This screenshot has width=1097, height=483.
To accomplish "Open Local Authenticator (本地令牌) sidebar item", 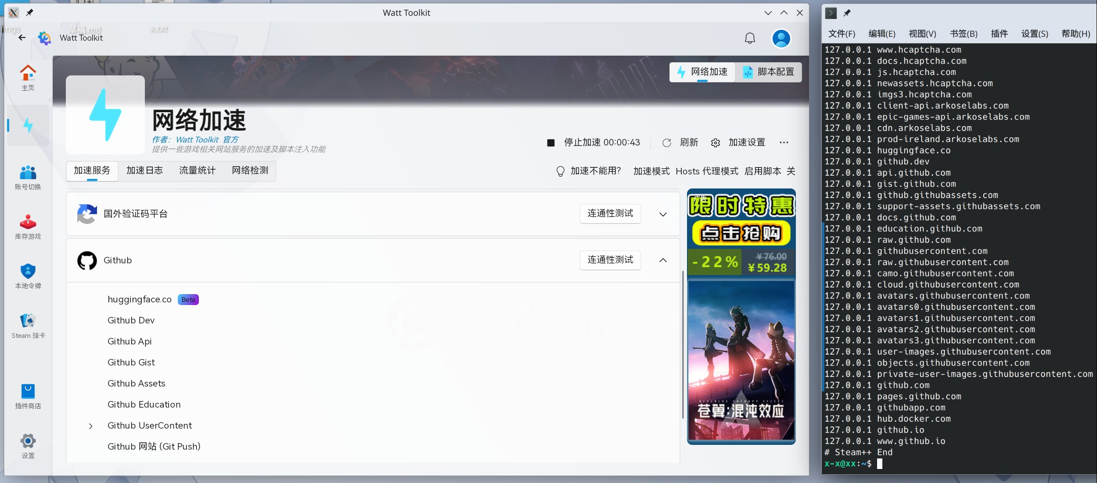I will click(x=28, y=277).
